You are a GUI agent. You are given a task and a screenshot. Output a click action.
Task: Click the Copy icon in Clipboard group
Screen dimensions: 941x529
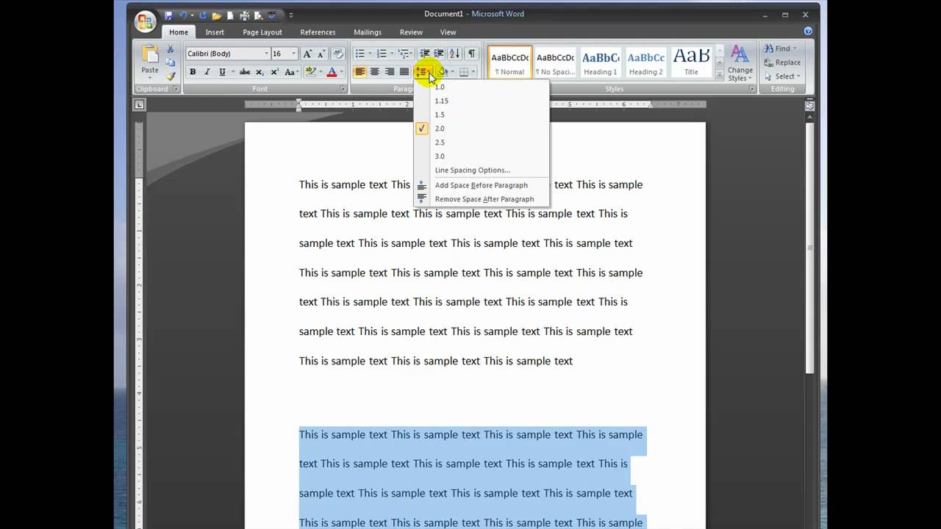[171, 63]
